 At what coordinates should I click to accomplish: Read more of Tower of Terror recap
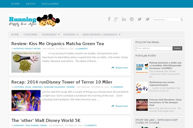(122, 106)
